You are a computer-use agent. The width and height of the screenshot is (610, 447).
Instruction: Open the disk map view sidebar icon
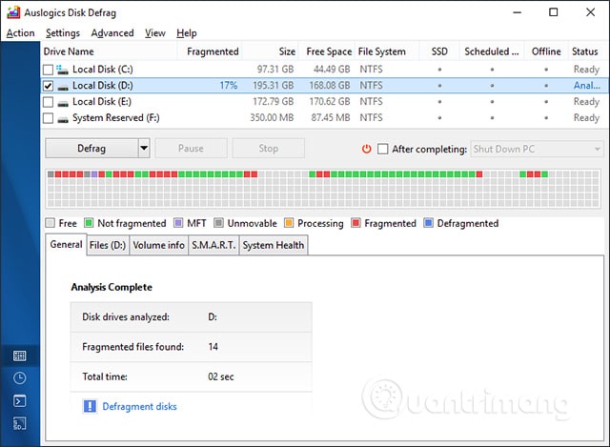click(19, 356)
